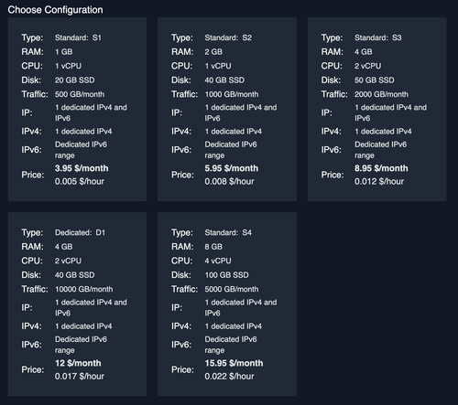
Task: Click the 2000 GB/month traffic value
Action: click(x=381, y=94)
